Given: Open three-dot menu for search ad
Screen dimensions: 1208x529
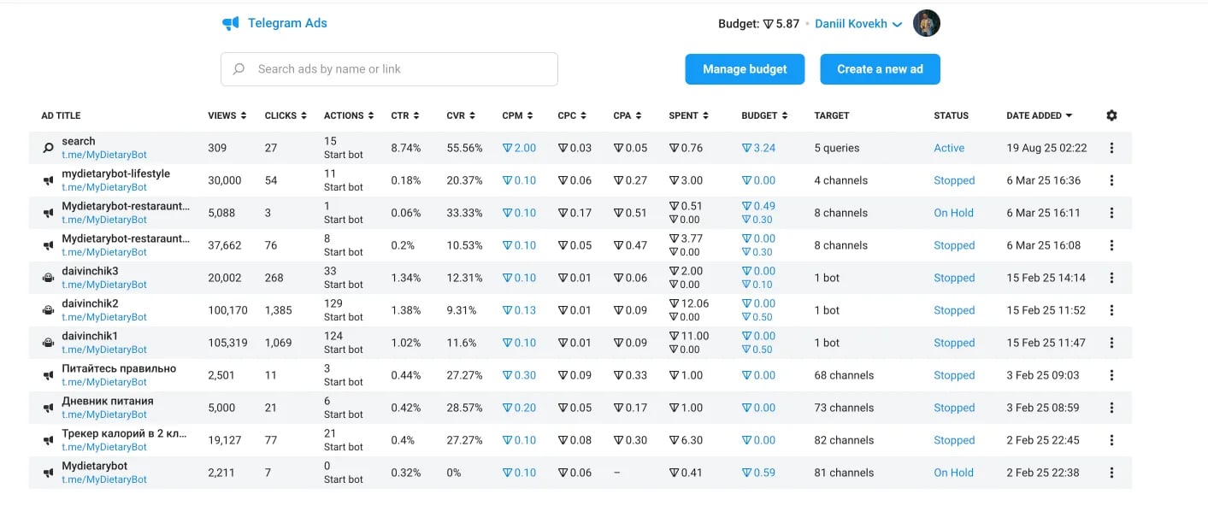Looking at the screenshot, I should tap(1111, 148).
